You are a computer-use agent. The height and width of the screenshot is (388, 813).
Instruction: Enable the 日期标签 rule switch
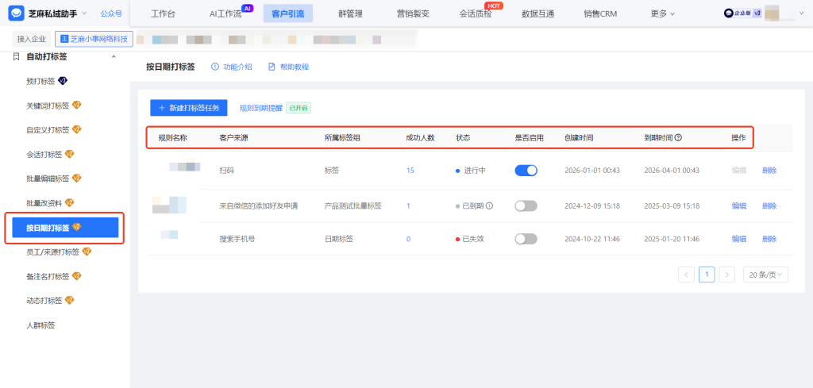click(526, 239)
